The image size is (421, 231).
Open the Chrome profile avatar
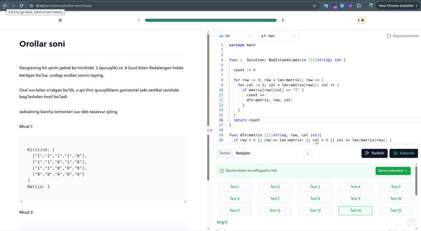[x=371, y=6]
